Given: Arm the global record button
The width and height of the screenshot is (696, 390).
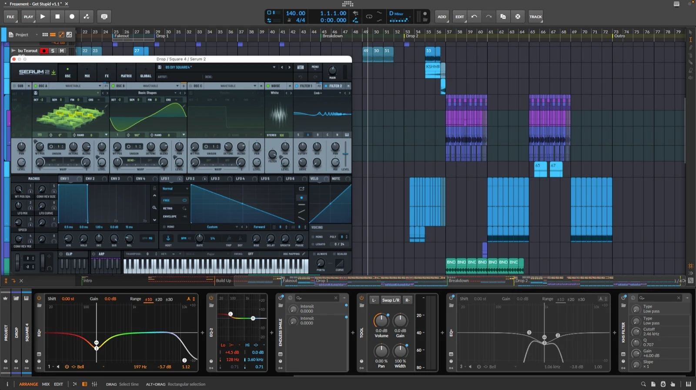Looking at the screenshot, I should (x=72, y=17).
